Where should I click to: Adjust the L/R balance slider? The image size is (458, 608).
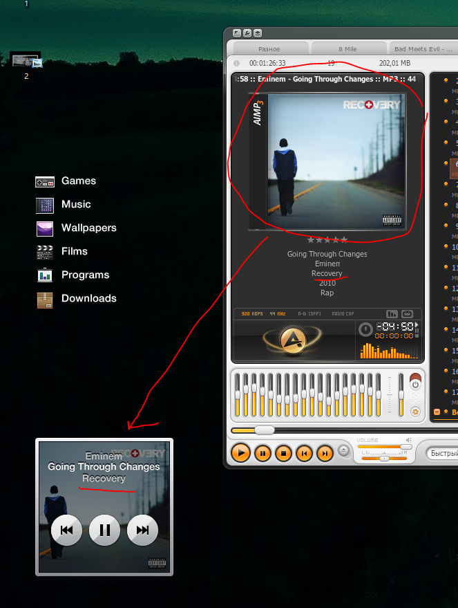point(384,459)
